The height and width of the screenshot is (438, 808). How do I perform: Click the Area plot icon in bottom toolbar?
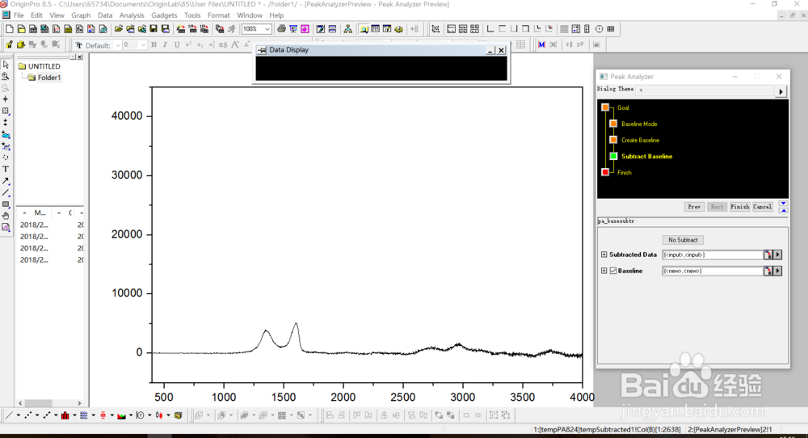[122, 415]
